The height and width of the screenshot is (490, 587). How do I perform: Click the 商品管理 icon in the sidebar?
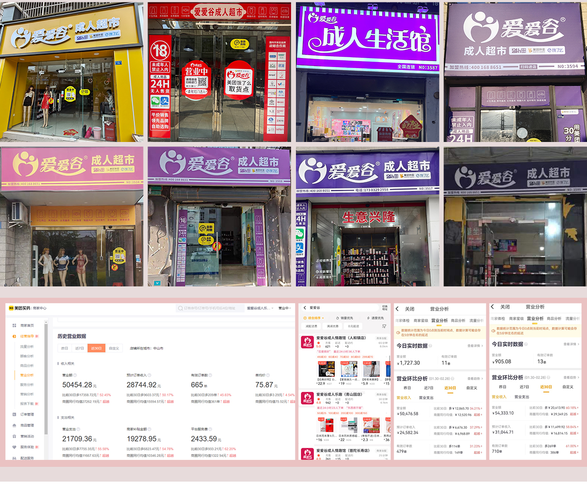click(14, 425)
